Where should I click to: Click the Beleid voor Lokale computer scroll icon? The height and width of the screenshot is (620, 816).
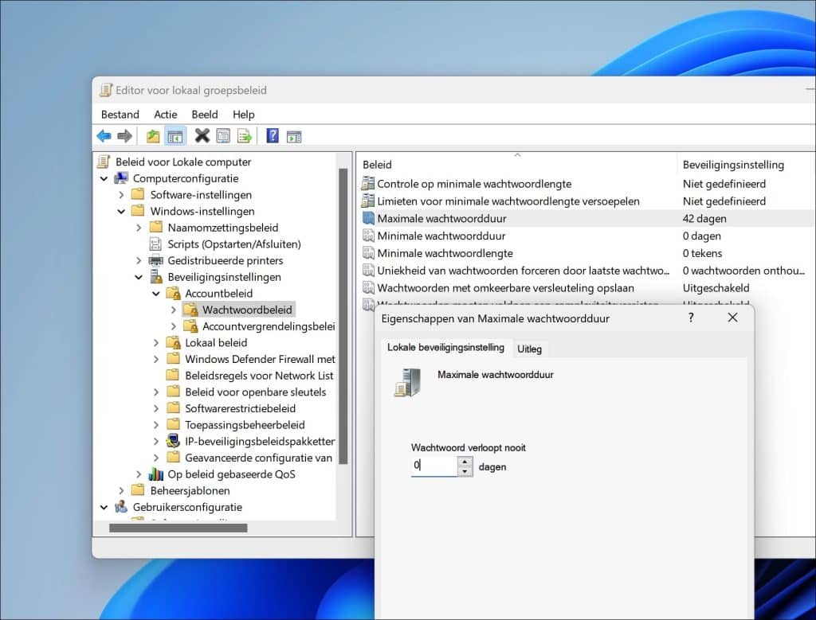click(x=104, y=162)
